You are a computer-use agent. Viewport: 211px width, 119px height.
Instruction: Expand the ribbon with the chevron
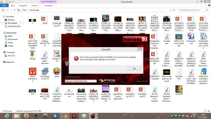click(x=206, y=5)
